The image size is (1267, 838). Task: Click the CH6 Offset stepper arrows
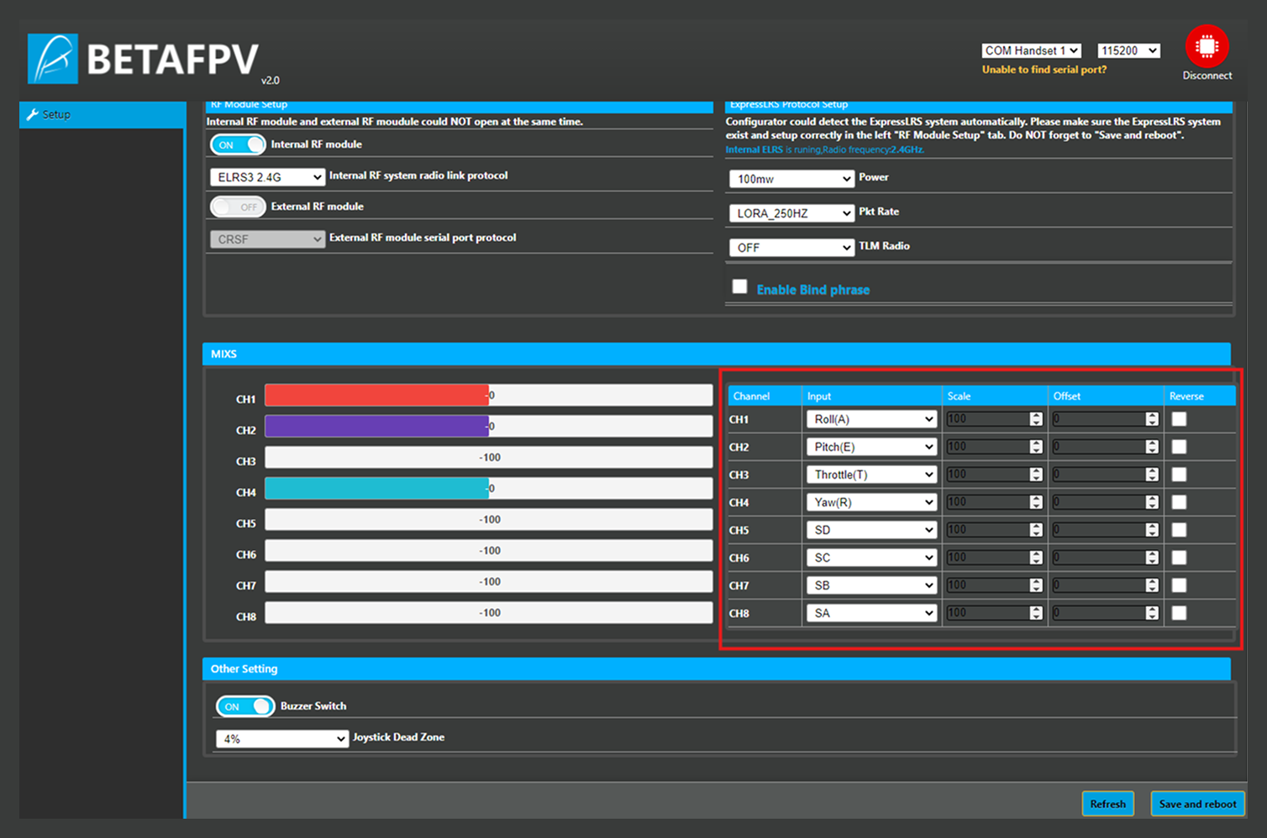pos(1152,558)
